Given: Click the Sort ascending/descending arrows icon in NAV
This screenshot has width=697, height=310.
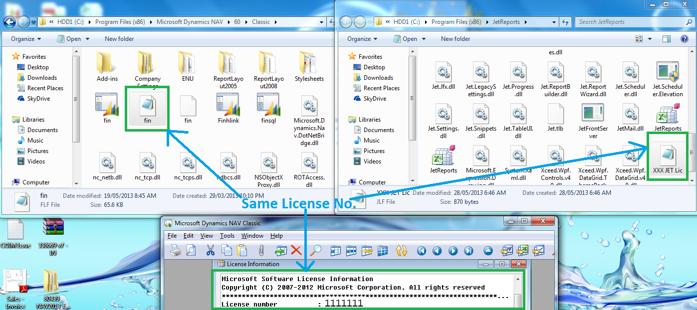Looking at the screenshot, I should pos(402,251).
